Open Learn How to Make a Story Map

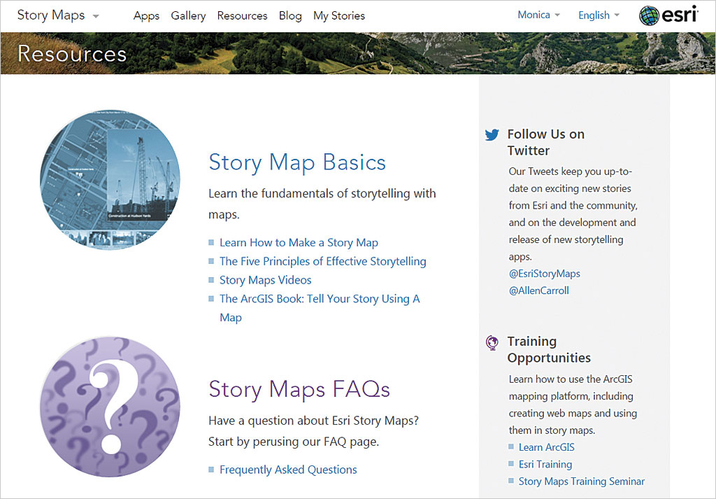299,243
